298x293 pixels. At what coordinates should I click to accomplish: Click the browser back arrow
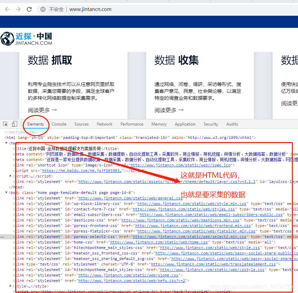[7, 9]
